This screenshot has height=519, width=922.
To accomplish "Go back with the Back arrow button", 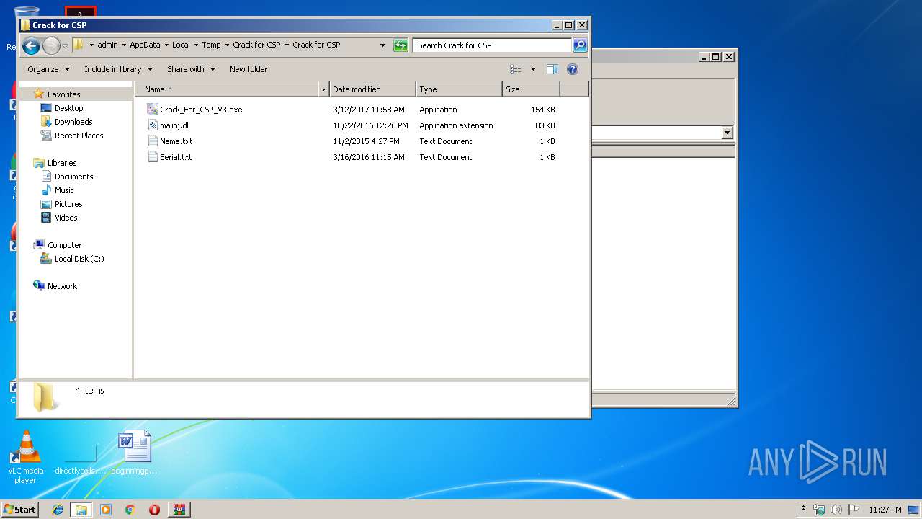I will tap(31, 46).
